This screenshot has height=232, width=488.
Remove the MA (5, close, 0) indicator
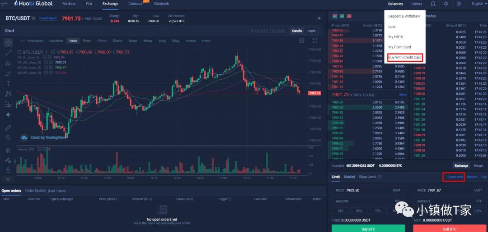pyautogui.click(x=50, y=57)
